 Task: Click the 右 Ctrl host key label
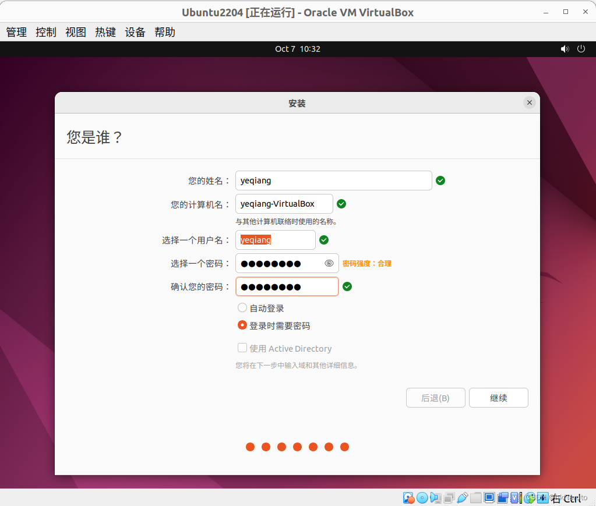[x=566, y=498]
